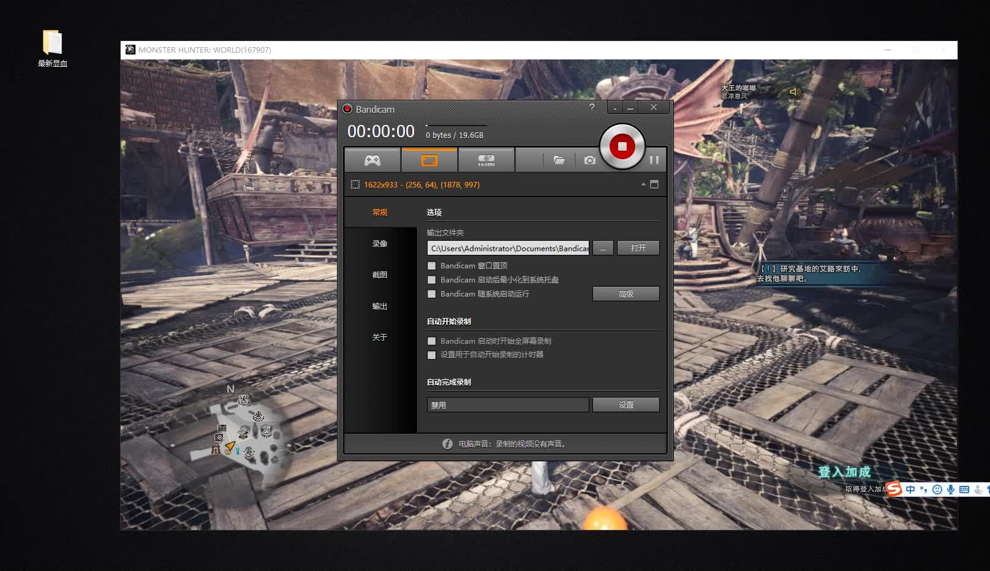Click the grey user account icon on Sogou bar

click(x=978, y=489)
